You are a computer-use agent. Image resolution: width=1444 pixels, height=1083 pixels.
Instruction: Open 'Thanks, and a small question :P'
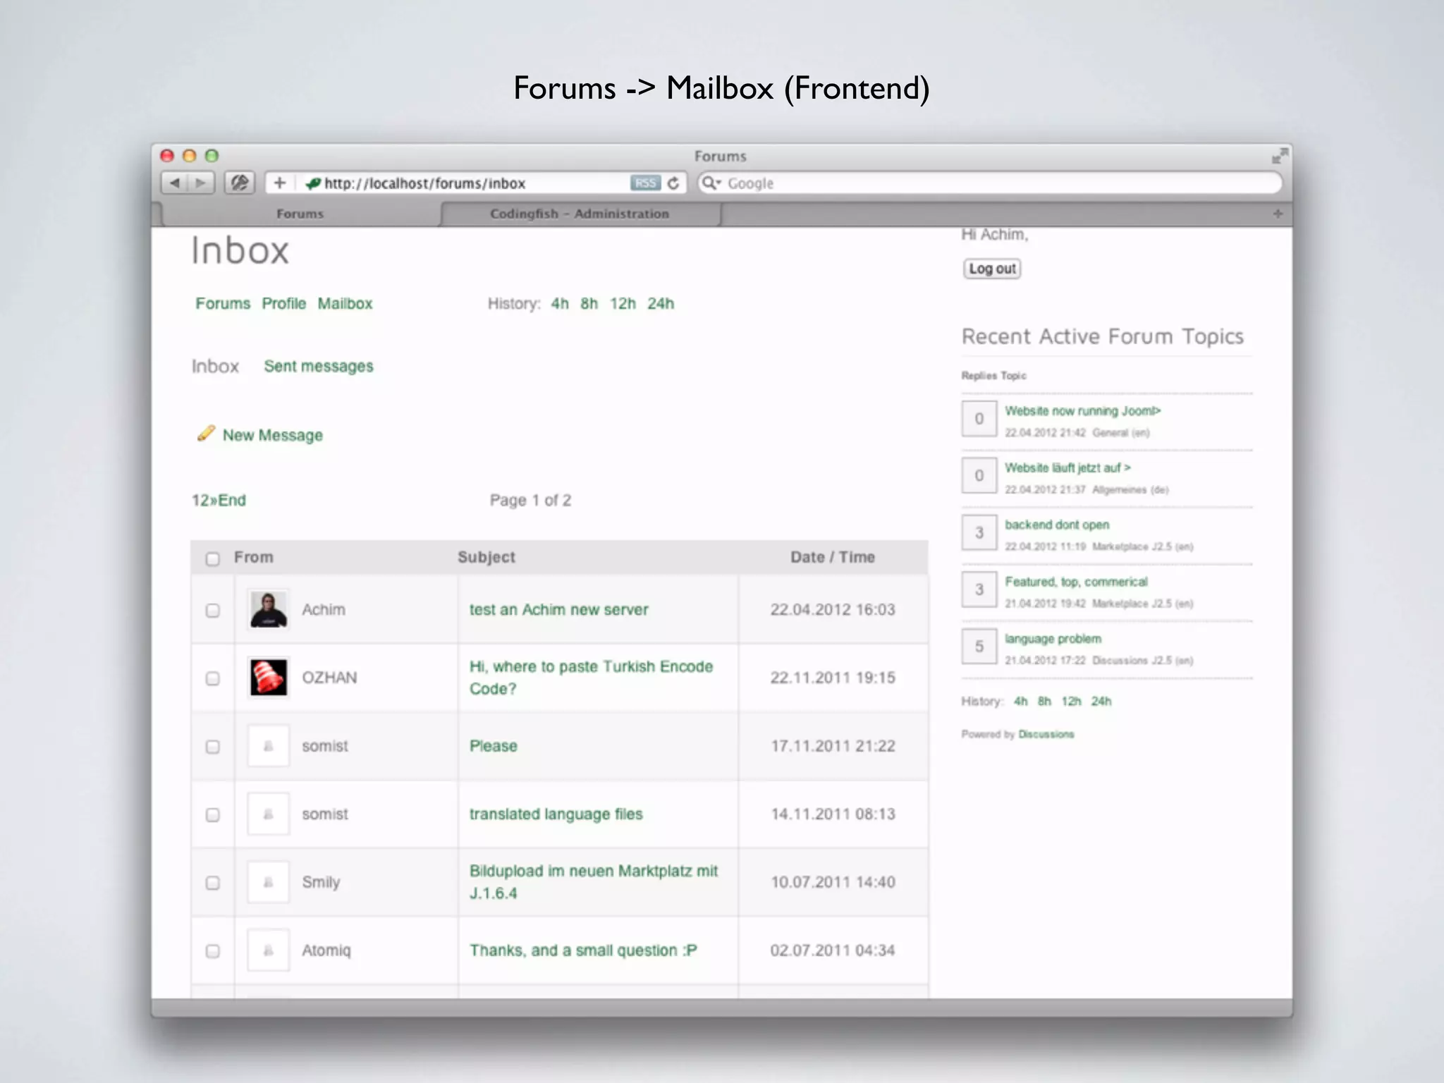pos(583,950)
